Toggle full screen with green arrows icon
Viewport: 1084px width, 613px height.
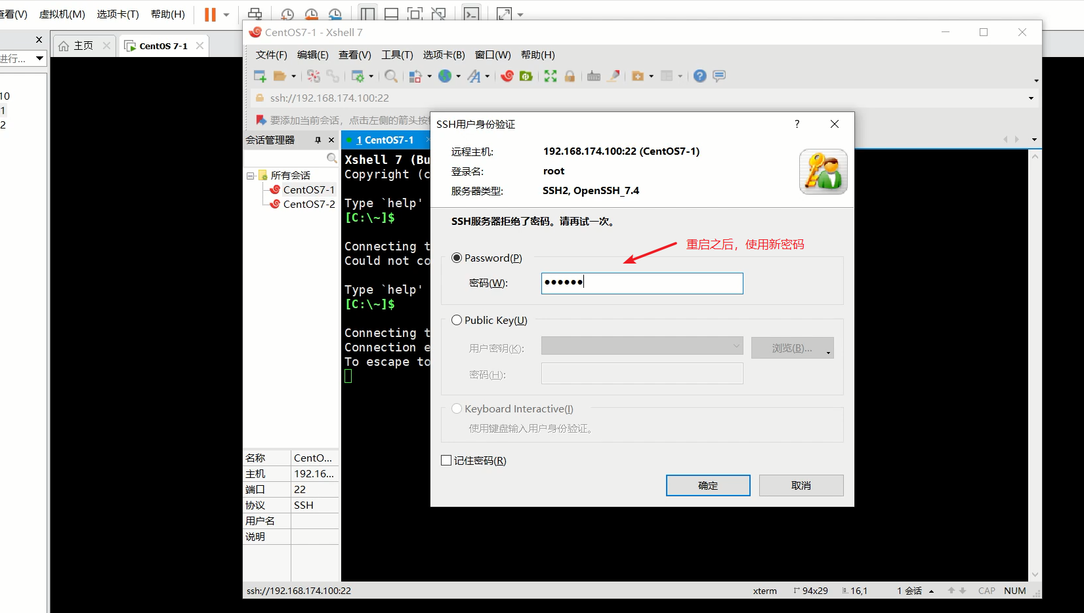551,76
